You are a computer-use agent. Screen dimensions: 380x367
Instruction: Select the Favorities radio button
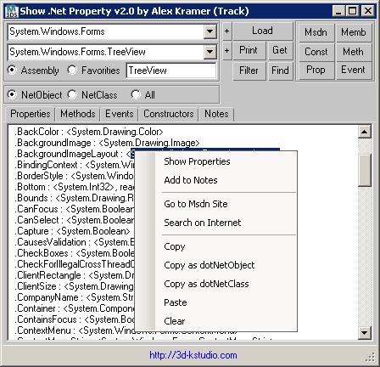[x=72, y=70]
